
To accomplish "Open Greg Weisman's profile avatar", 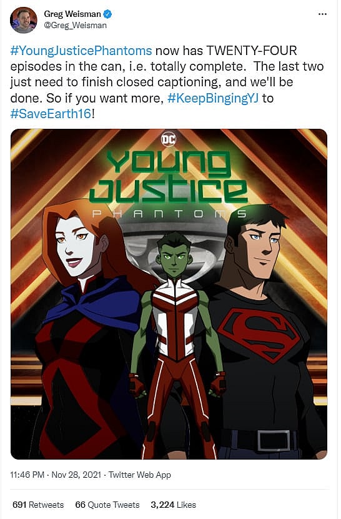I will click(x=24, y=20).
